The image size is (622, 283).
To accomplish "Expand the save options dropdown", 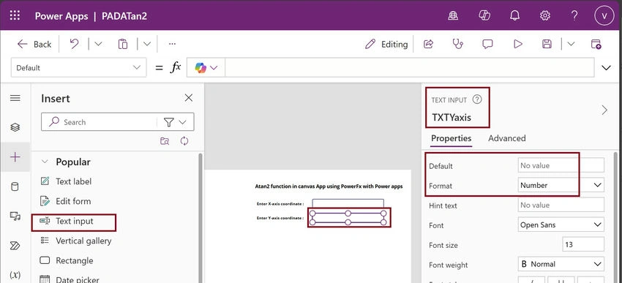I will click(x=571, y=44).
